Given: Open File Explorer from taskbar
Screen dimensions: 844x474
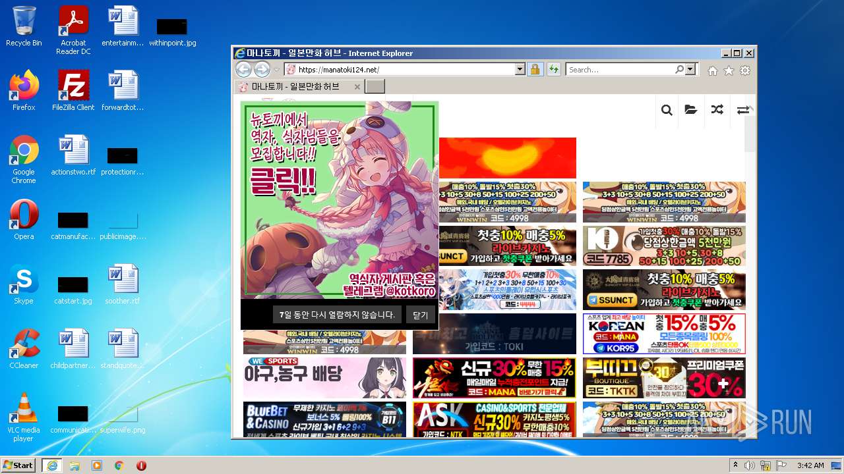Looking at the screenshot, I should (75, 465).
